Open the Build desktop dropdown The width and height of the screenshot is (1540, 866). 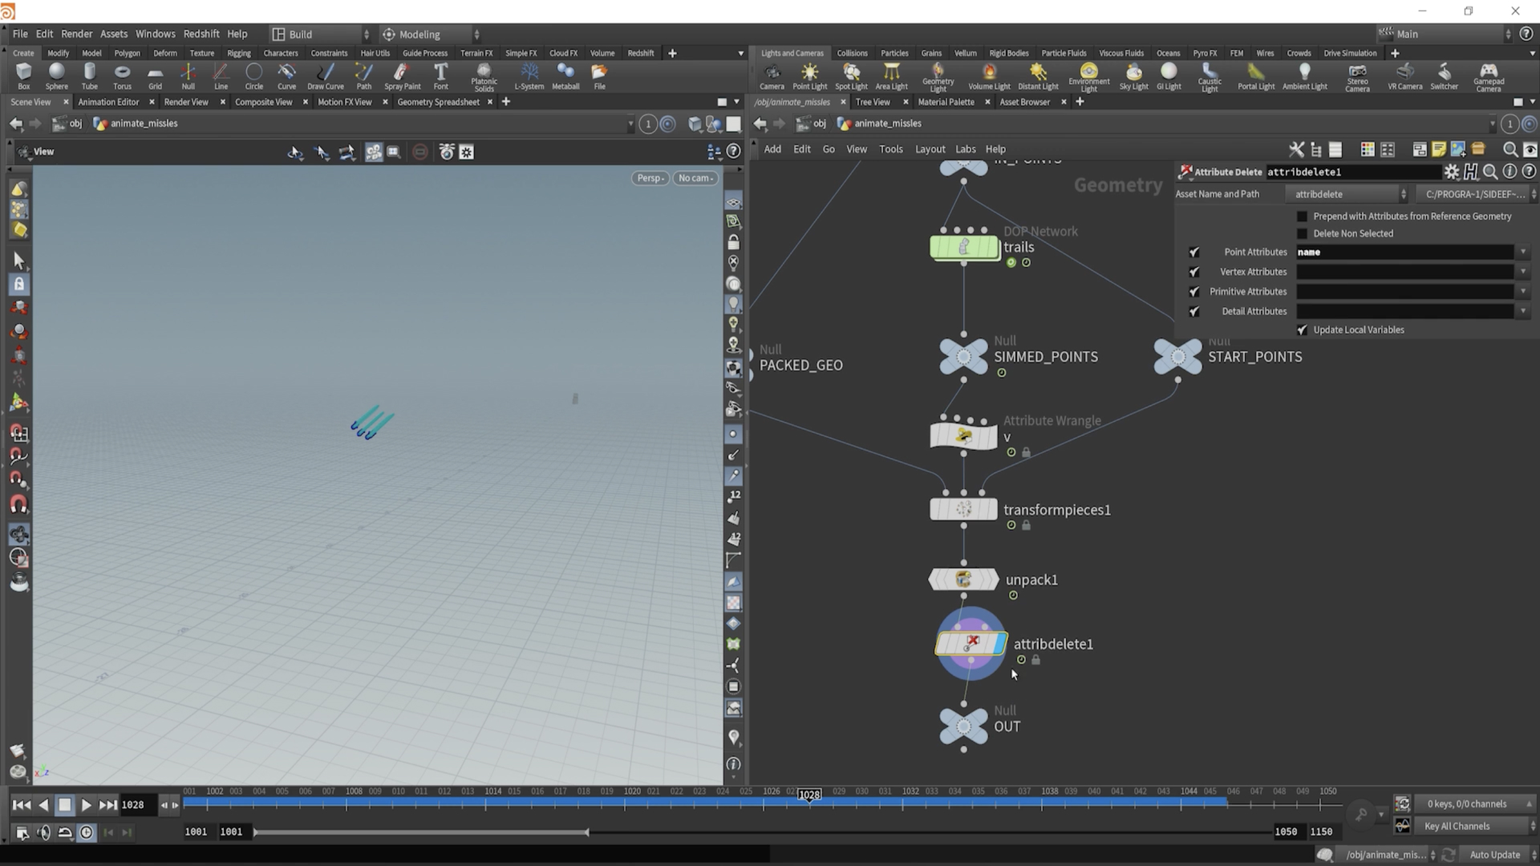tap(320, 34)
